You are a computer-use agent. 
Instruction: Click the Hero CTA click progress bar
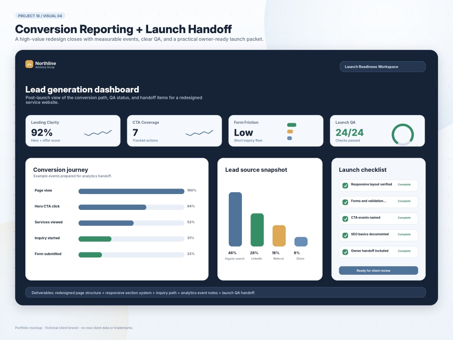pyautogui.click(x=131, y=207)
